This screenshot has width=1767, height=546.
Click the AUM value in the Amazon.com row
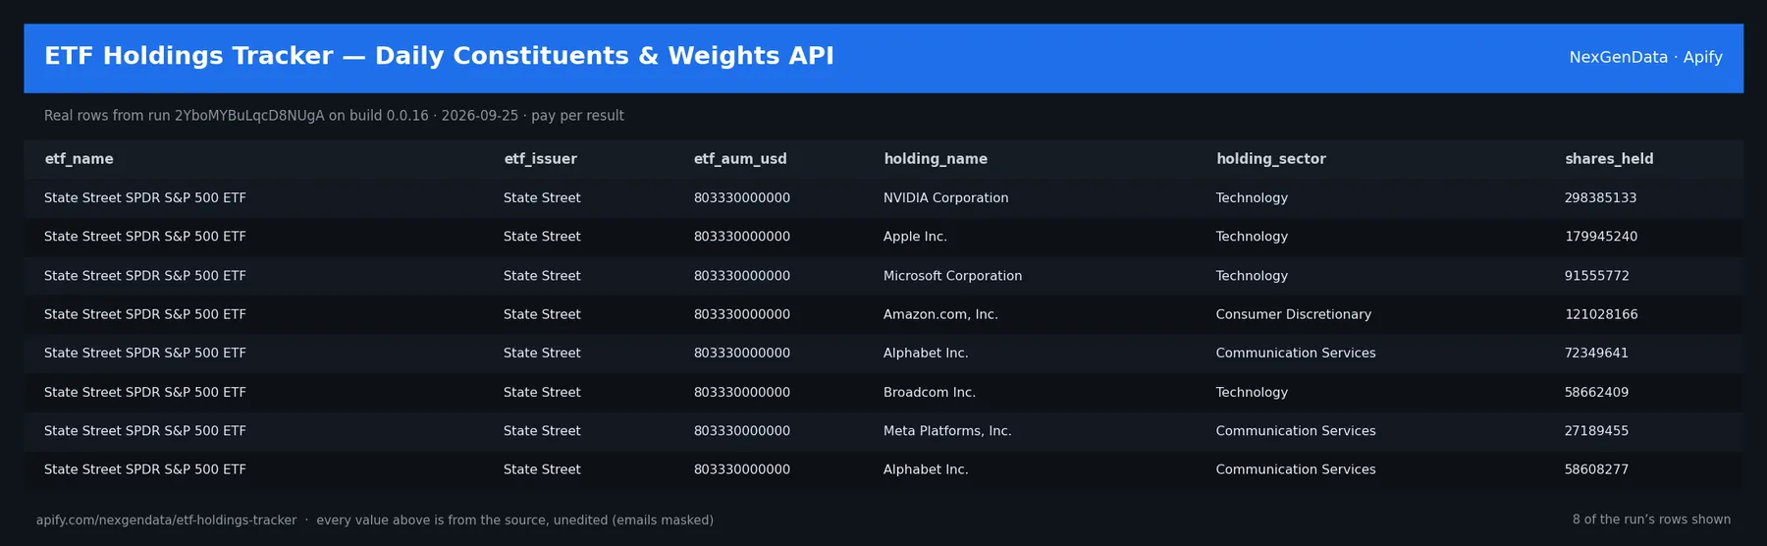coord(742,314)
